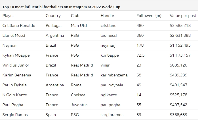Click the karimbenzema handle text
198x122 pixels.
click(x=114, y=75)
